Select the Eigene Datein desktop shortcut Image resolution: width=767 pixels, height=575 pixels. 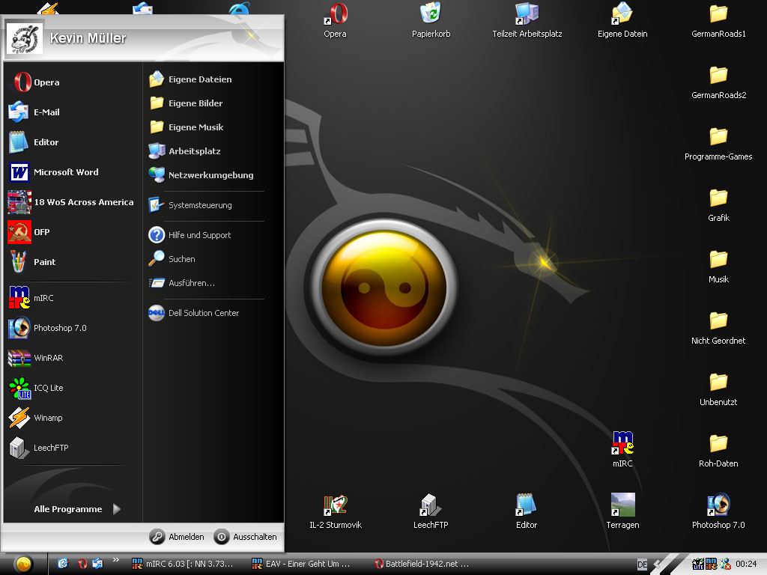pyautogui.click(x=622, y=21)
